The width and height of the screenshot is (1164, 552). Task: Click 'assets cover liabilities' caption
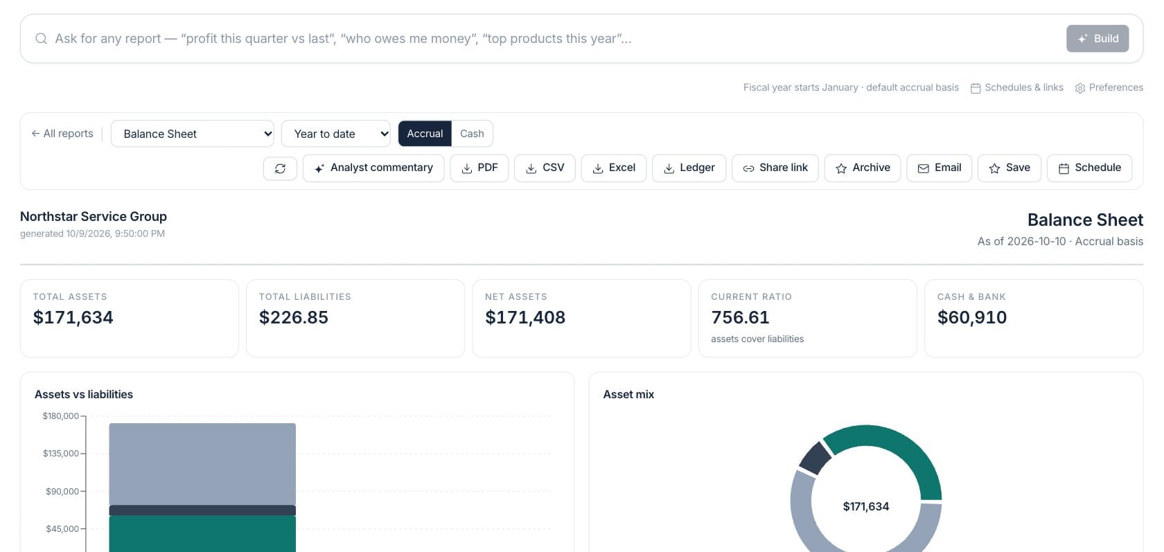(757, 339)
